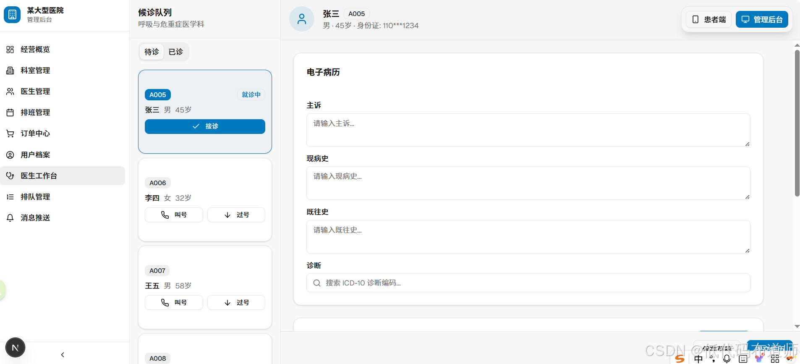Click resize handle of 现病史 text area
The image size is (800, 364).
pos(747,197)
